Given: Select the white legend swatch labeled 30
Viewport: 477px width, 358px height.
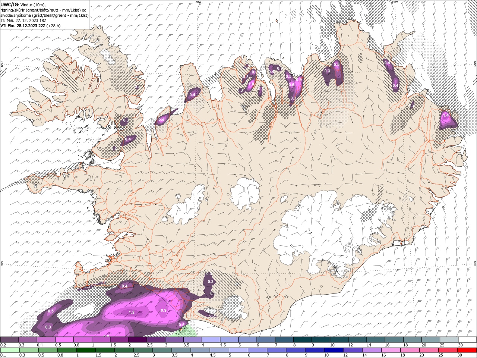Looking at the screenshot, I should (467, 340).
